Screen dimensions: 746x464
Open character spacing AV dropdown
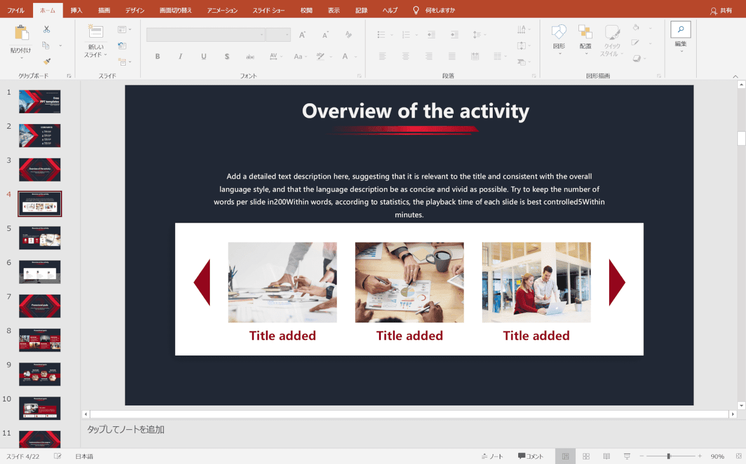[x=276, y=57]
